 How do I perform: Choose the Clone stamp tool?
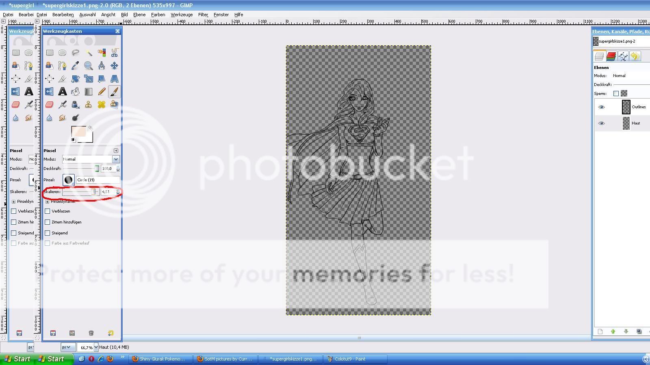89,105
